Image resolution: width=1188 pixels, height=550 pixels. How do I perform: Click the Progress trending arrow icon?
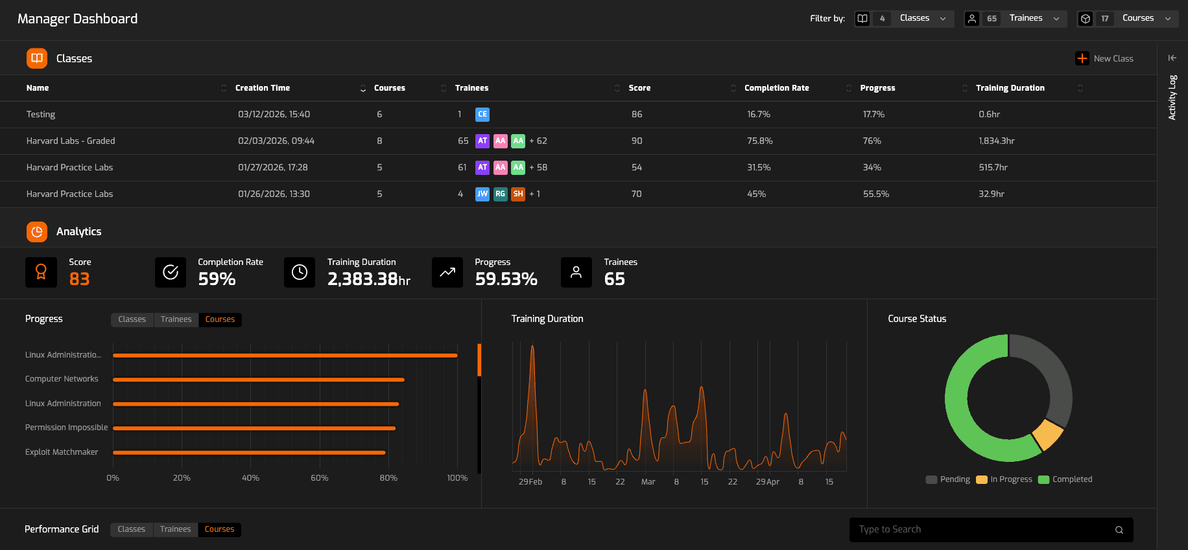tap(447, 272)
